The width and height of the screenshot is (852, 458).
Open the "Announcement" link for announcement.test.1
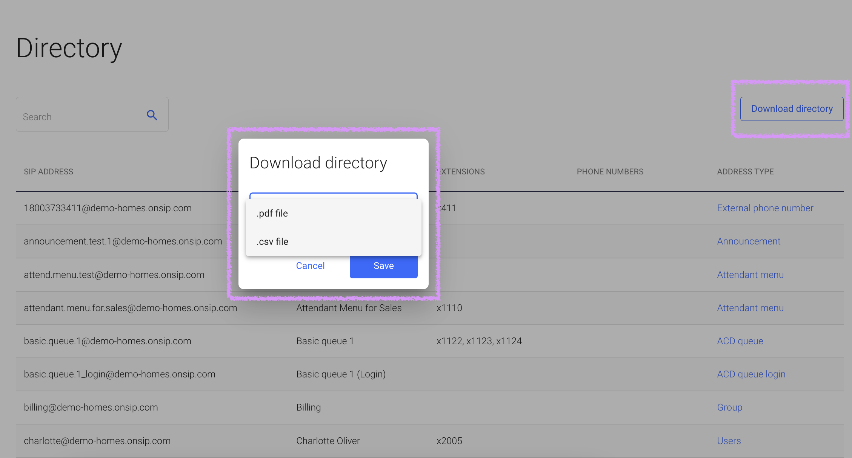tap(749, 241)
